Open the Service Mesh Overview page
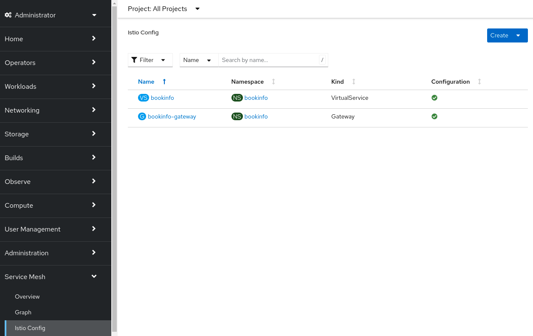 (x=27, y=296)
